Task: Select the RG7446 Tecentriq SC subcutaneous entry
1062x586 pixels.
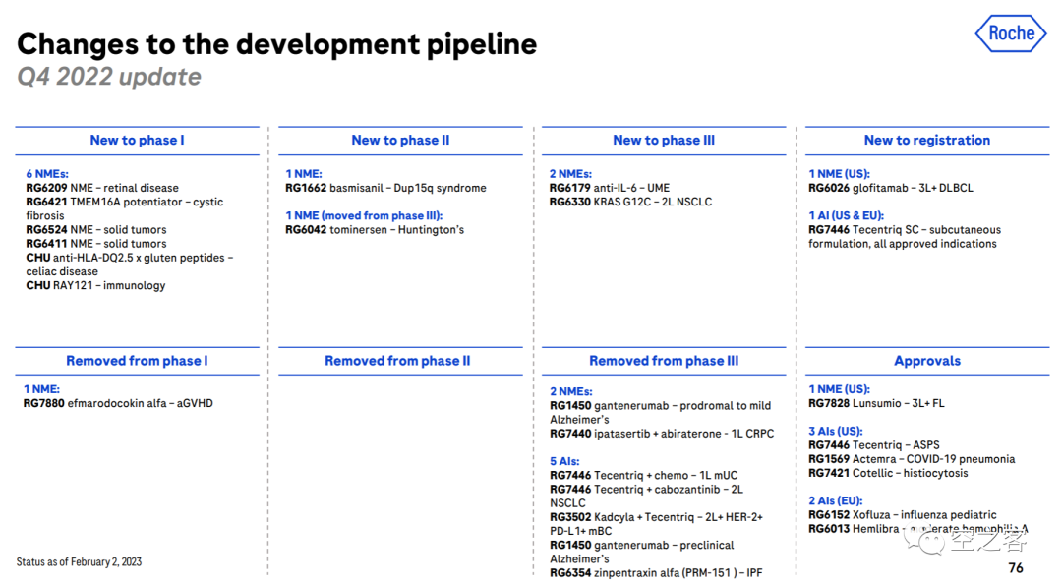Action: point(905,236)
